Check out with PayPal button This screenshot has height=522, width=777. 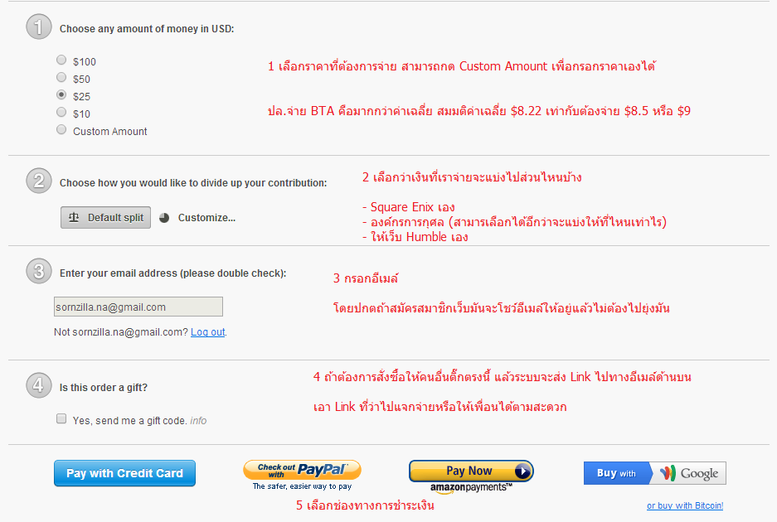point(302,470)
